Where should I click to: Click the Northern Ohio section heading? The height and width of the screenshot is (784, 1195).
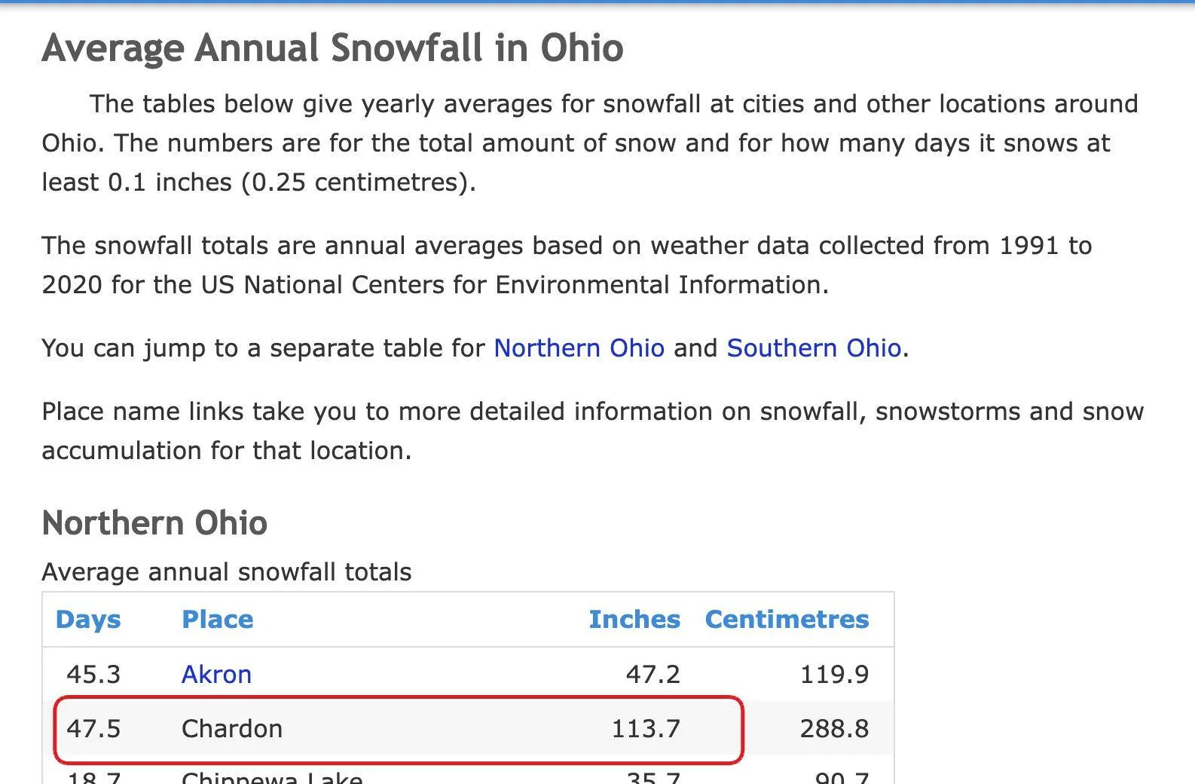pos(154,523)
